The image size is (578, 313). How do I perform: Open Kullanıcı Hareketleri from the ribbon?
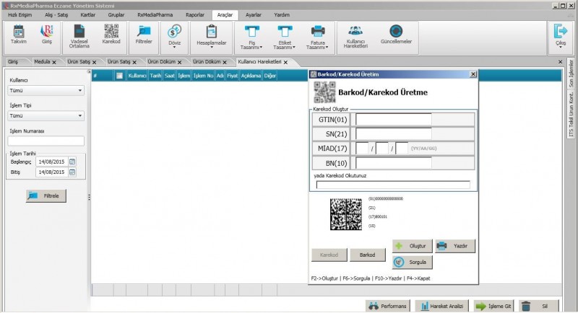click(x=357, y=35)
